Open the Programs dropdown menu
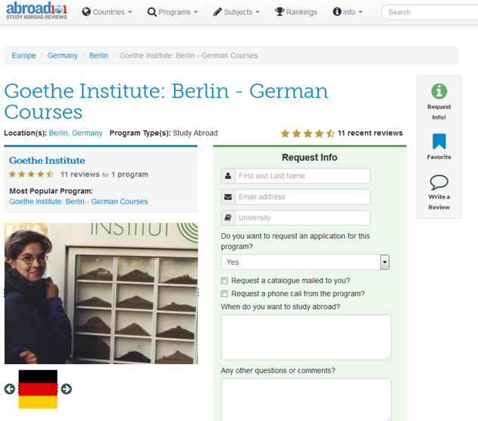The image size is (478, 421). click(x=173, y=12)
